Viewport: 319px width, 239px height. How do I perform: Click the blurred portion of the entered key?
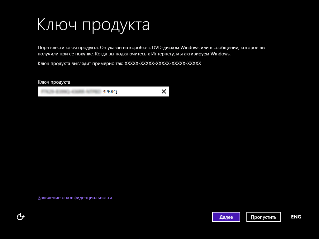pyautogui.click(x=70, y=91)
